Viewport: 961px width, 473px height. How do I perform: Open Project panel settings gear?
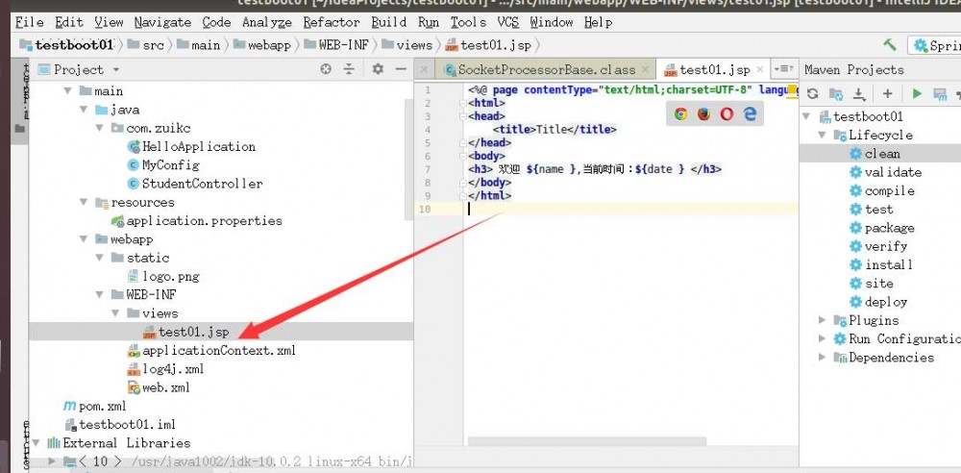click(378, 69)
